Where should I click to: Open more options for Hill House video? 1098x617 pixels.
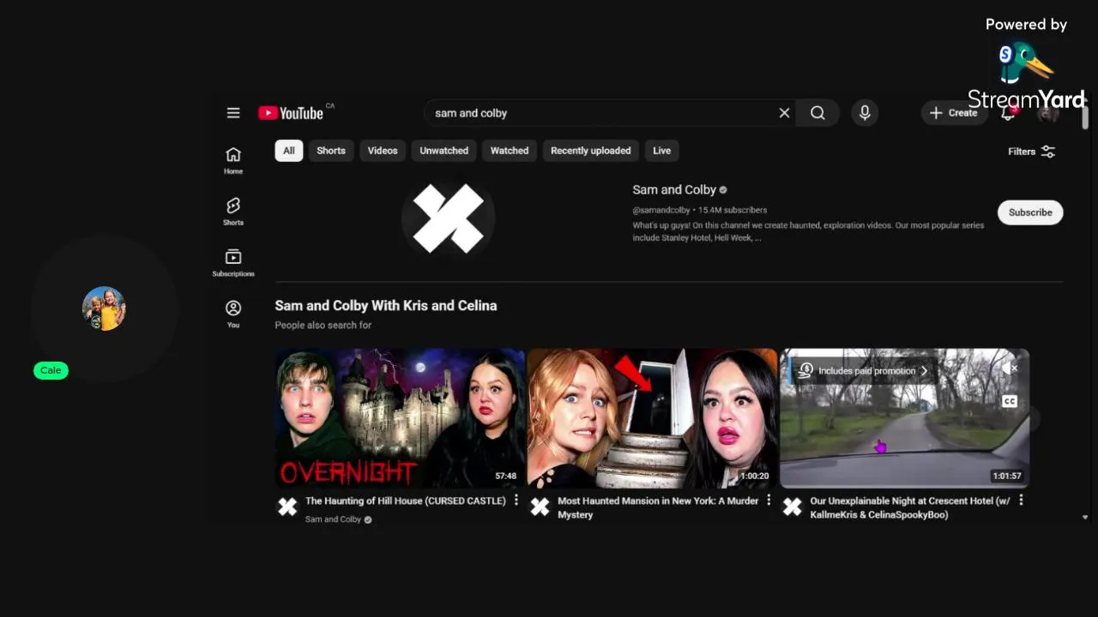[516, 500]
